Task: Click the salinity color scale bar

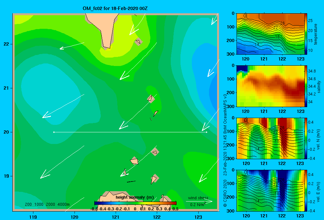Action: 306,86
